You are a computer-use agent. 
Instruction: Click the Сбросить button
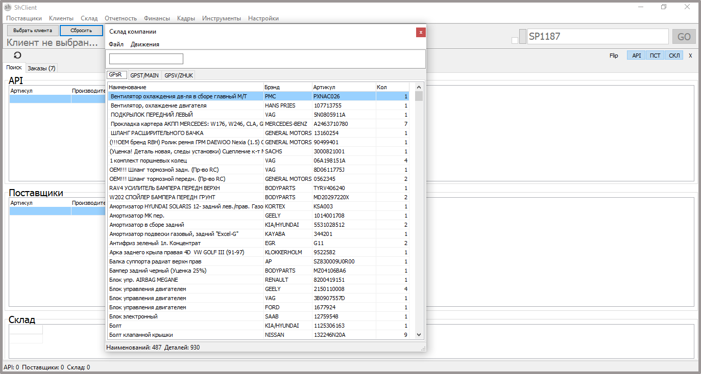coord(81,31)
